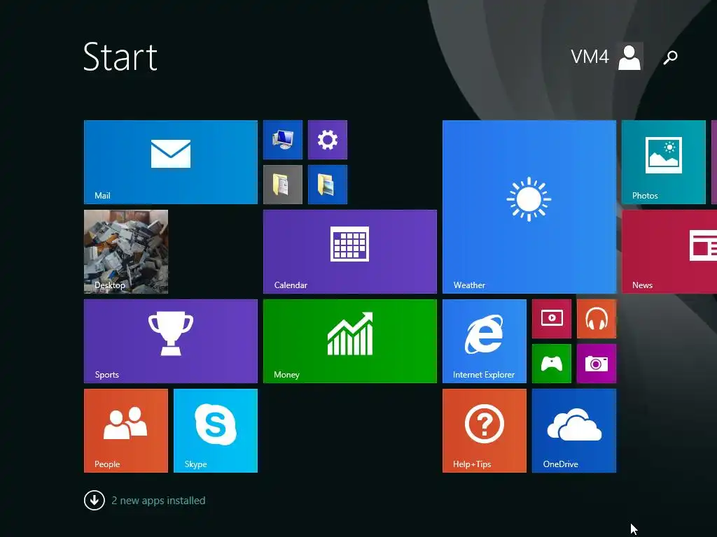Open the Desktop tile thumbnail
This screenshot has height=537, width=717.
pyautogui.click(x=126, y=252)
